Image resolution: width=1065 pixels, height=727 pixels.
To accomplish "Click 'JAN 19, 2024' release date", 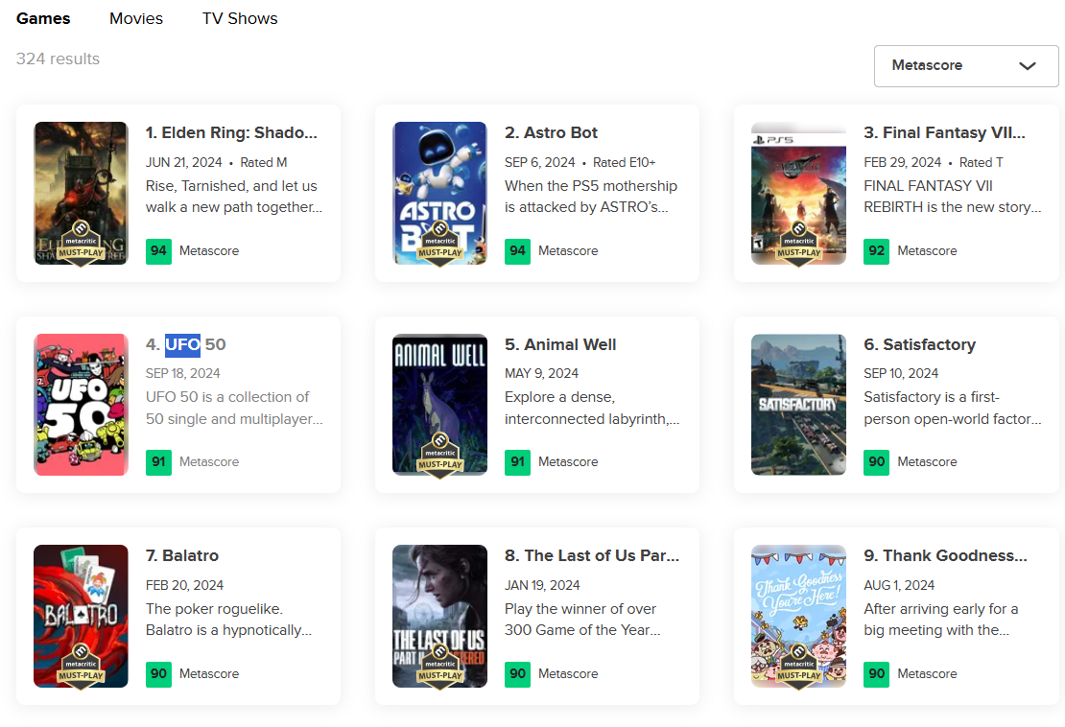I will coord(542,585).
